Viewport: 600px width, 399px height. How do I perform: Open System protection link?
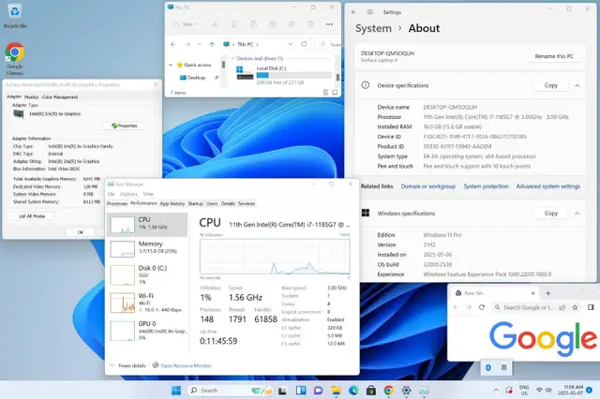tap(486, 186)
